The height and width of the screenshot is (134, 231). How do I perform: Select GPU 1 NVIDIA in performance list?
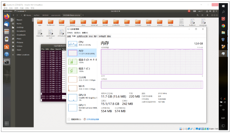[82, 108]
